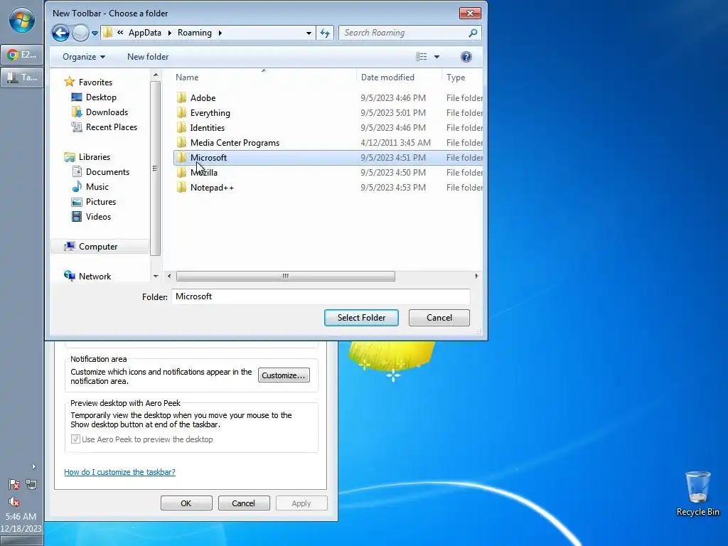Image resolution: width=728 pixels, height=546 pixels.
Task: Click the Forward navigation arrow
Action: coord(80,33)
